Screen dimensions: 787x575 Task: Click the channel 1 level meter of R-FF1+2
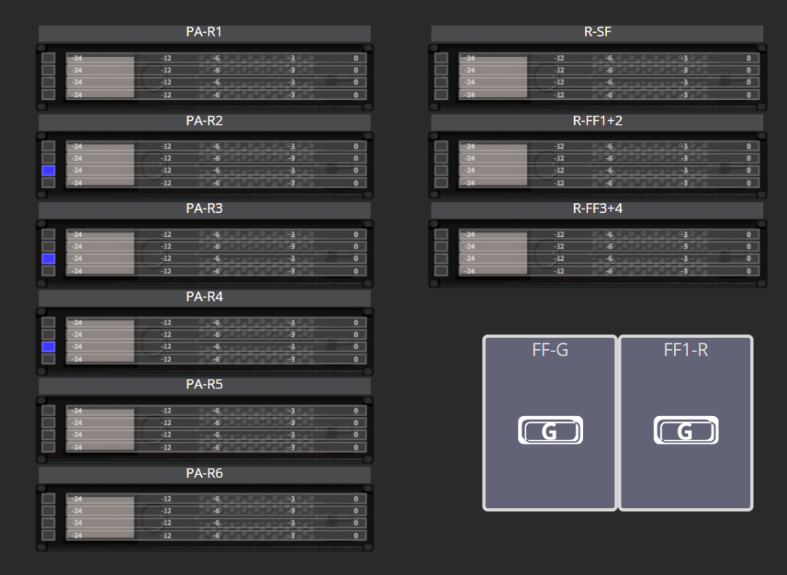tap(608, 146)
